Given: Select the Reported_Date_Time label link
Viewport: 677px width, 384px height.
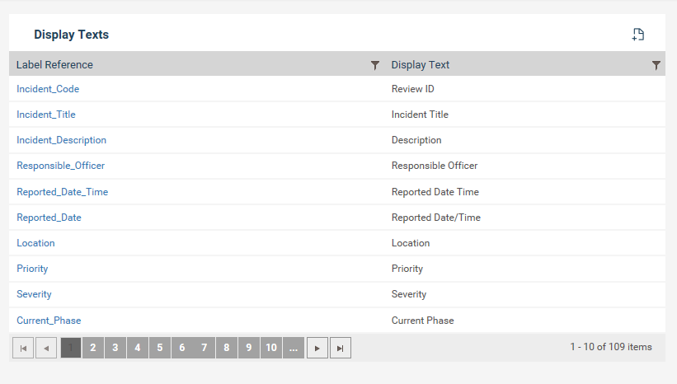Looking at the screenshot, I should coord(62,192).
